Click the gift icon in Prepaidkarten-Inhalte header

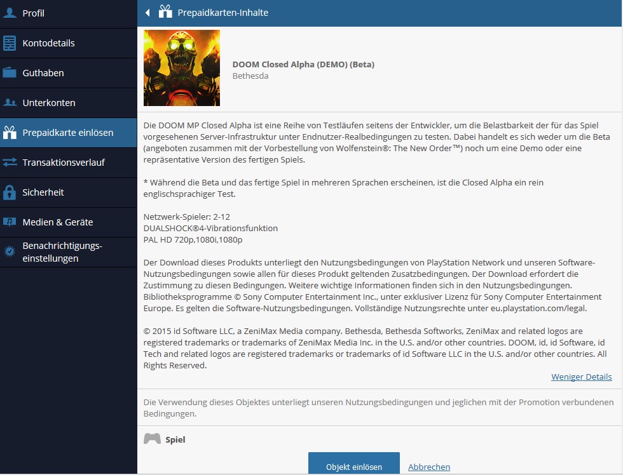tap(165, 11)
